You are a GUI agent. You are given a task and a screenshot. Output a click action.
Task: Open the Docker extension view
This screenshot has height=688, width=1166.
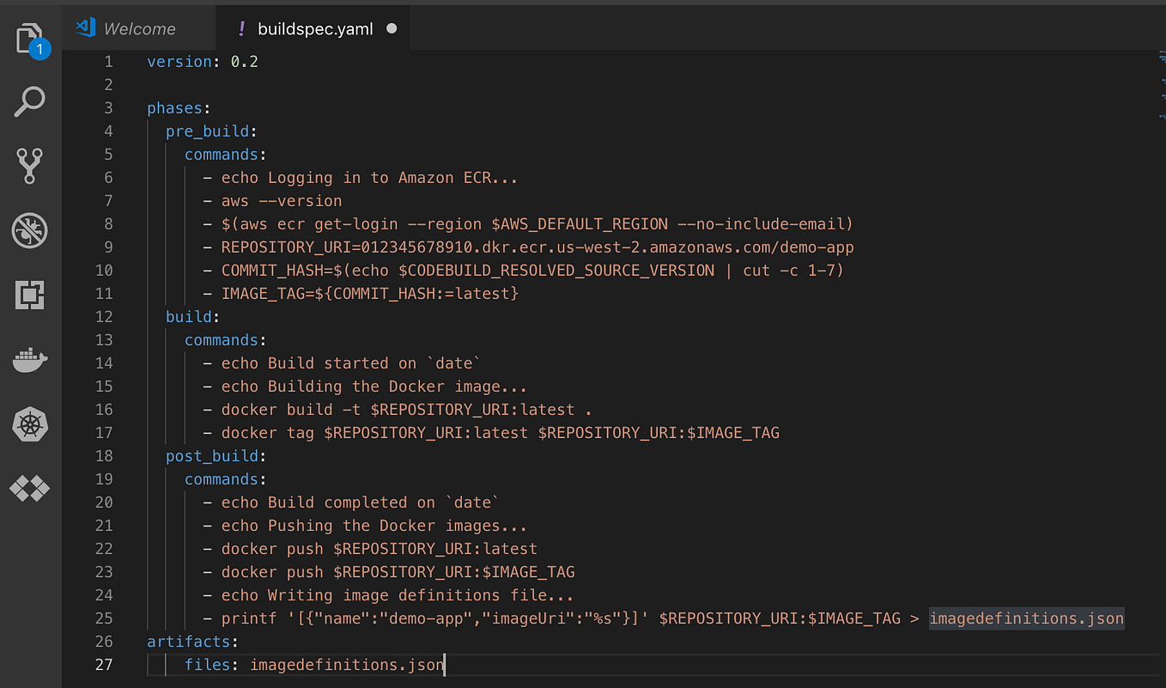30,360
